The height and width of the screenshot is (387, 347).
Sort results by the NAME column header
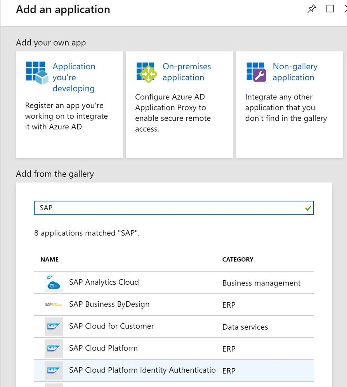tap(49, 260)
